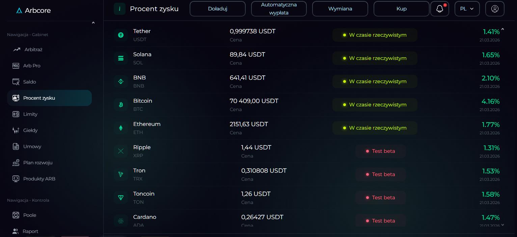The image size is (517, 237).
Task: Collapse the sidebar with the top chevron
Action: point(93,23)
